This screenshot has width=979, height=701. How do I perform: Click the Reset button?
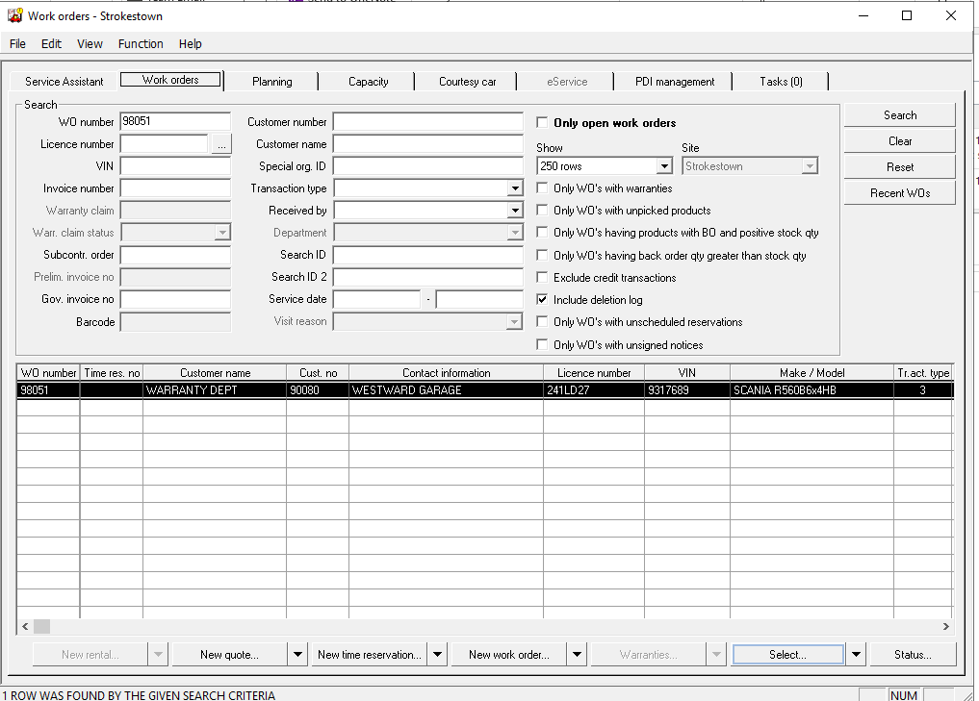(x=900, y=167)
